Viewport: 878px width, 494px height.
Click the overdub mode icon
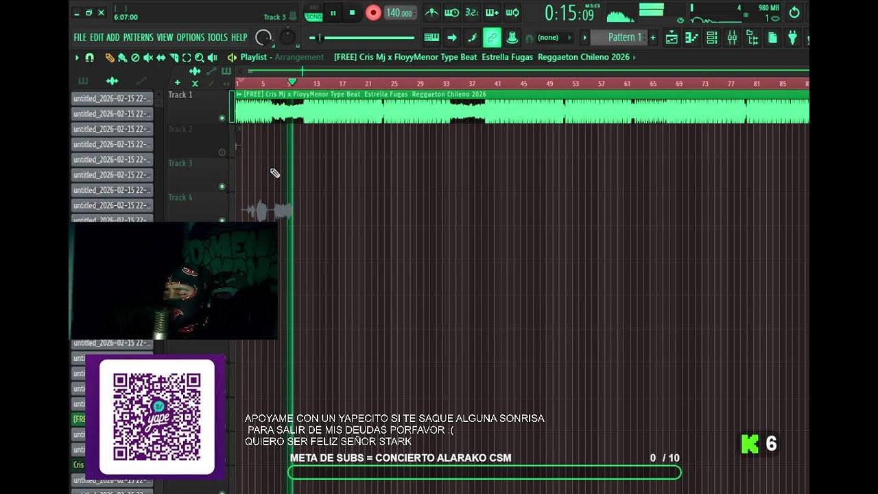[492, 12]
